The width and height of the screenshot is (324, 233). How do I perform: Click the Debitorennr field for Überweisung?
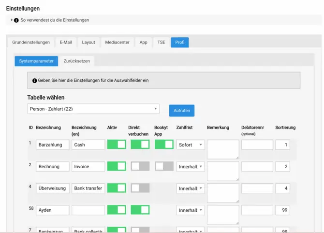click(257, 188)
